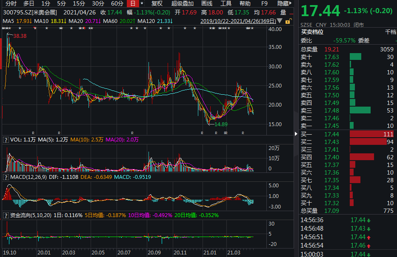The width and height of the screenshot is (397, 257).
Task: Open the VOL indicator help question mark
Action: click(6, 140)
